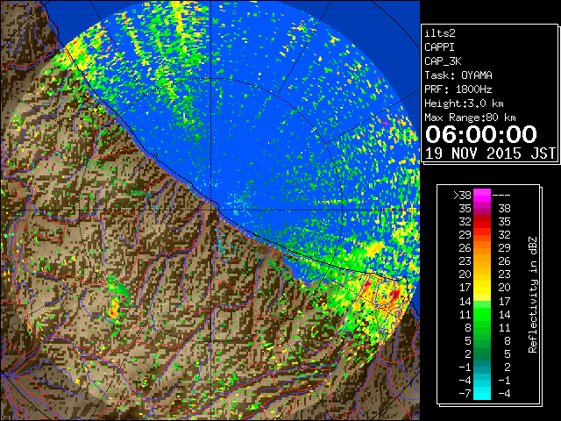This screenshot has height=421, width=561.
Task: Click the cyan -7 to -4 dBZ color
Action: point(482,393)
